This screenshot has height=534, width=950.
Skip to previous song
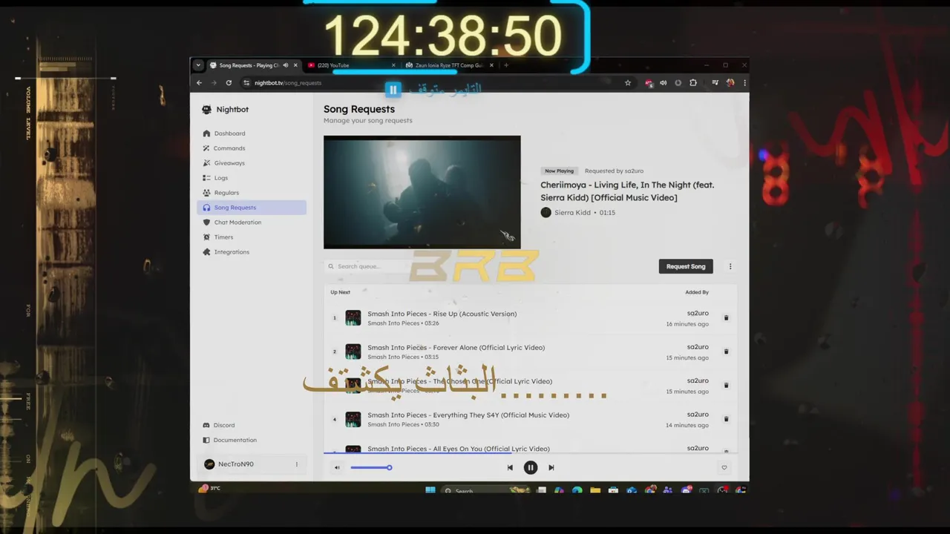click(x=510, y=468)
